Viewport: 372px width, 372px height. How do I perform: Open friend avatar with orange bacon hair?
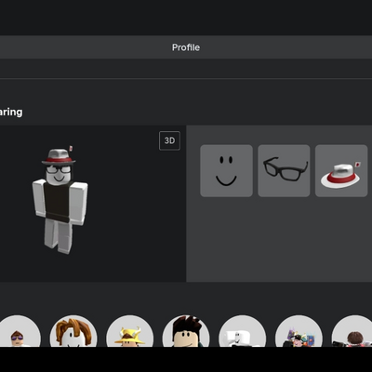[73, 331]
